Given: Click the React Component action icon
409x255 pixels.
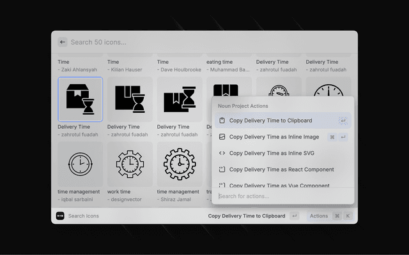Looking at the screenshot, I should pyautogui.click(x=222, y=170).
